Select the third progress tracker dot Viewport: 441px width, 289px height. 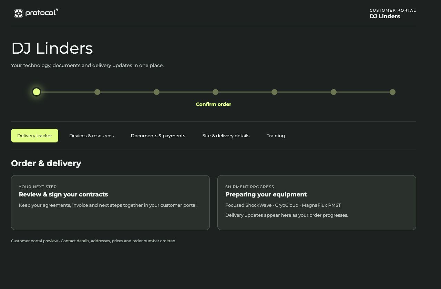(x=156, y=92)
